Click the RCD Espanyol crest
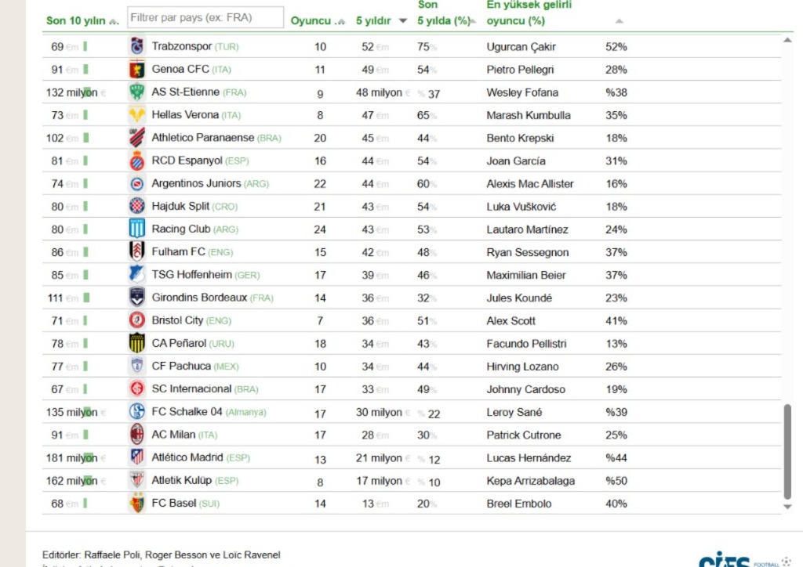 tap(137, 161)
